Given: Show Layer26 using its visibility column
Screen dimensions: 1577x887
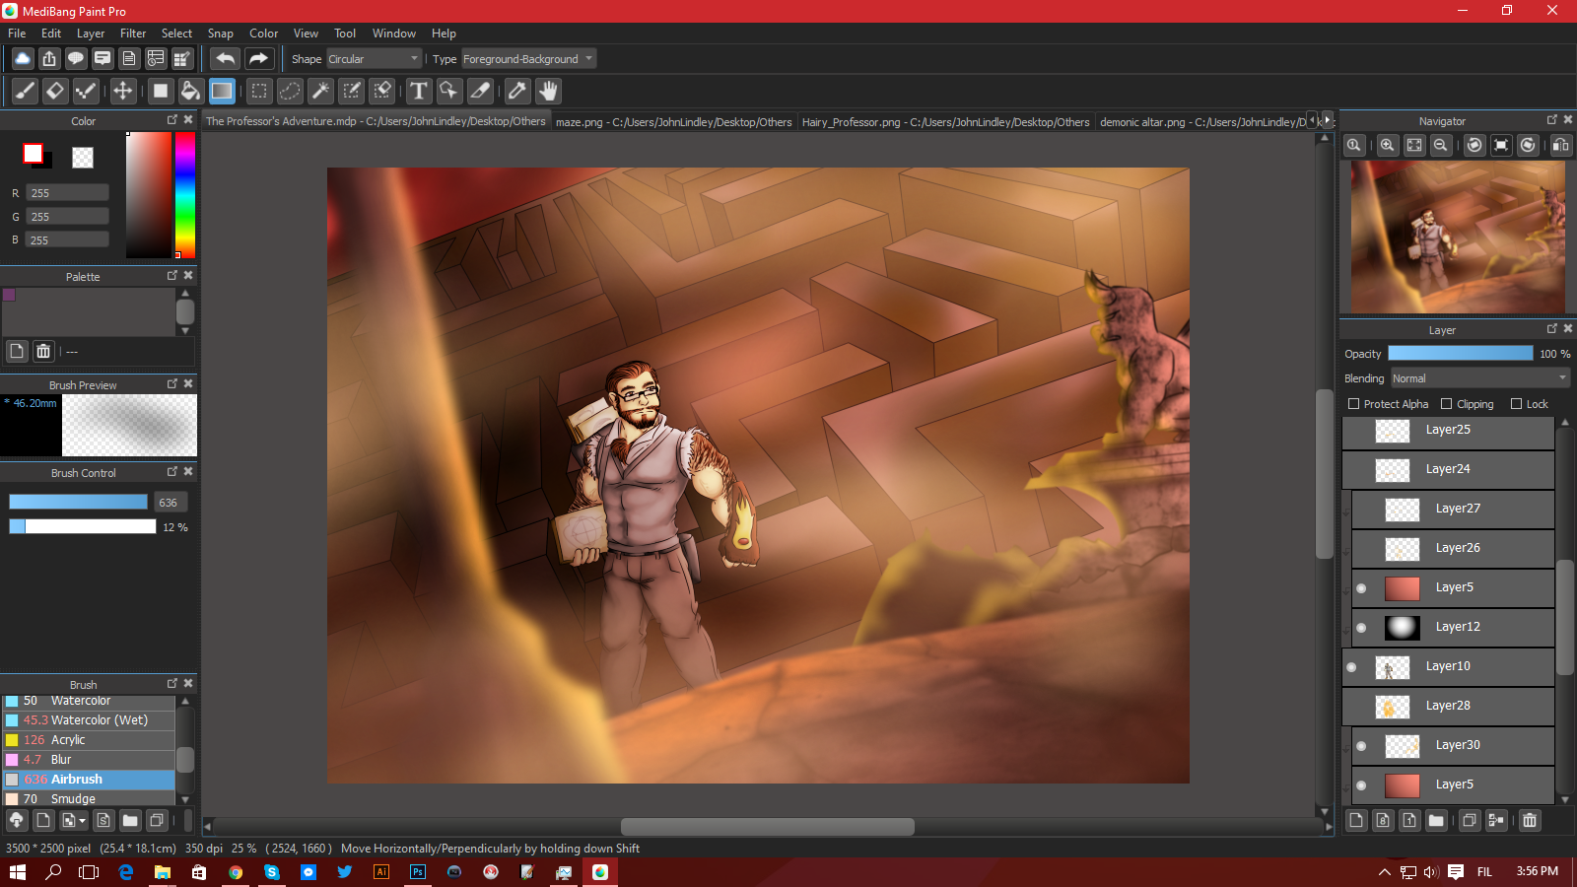Looking at the screenshot, I should pos(1361,549).
